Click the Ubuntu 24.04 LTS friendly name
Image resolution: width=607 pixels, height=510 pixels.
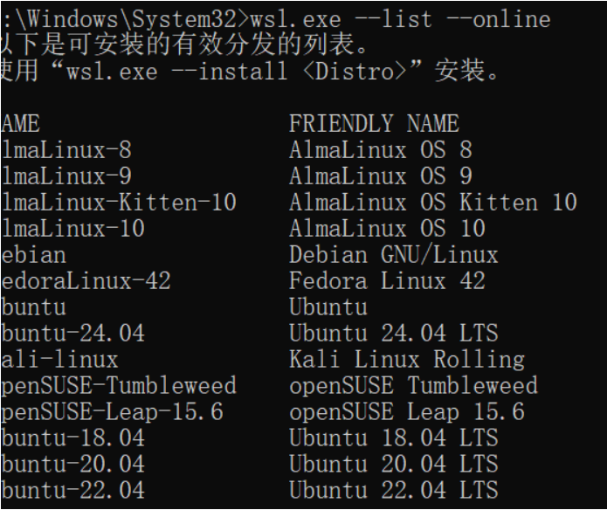393,333
